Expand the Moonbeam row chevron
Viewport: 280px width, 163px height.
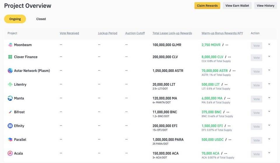pyautogui.click(x=269, y=44)
